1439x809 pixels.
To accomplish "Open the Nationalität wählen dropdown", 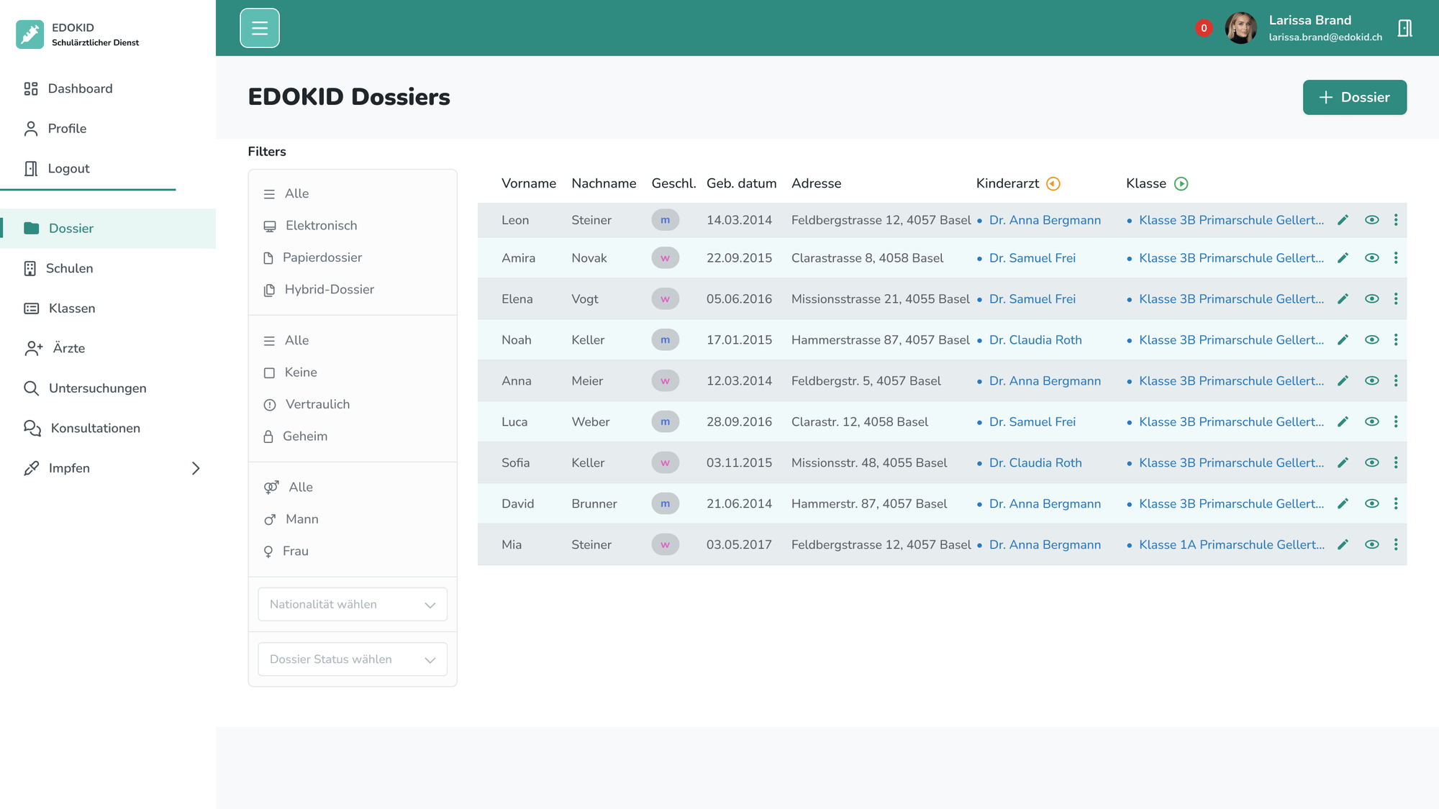I will point(353,604).
